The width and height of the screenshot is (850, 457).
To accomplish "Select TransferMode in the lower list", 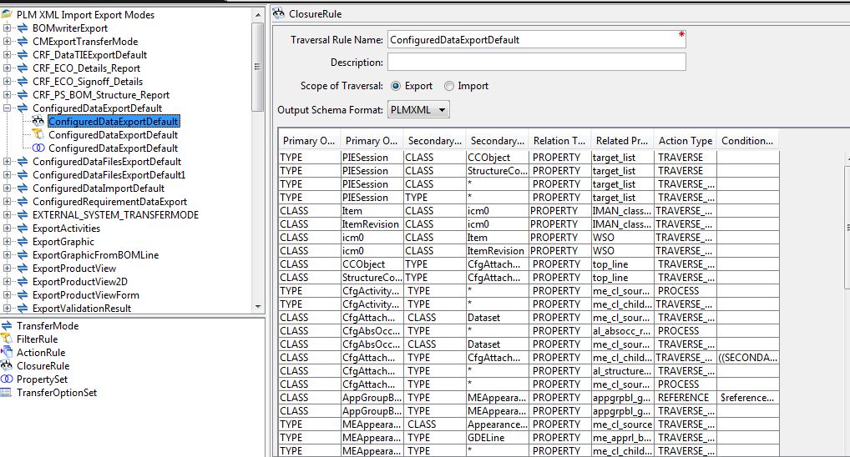I will click(48, 326).
